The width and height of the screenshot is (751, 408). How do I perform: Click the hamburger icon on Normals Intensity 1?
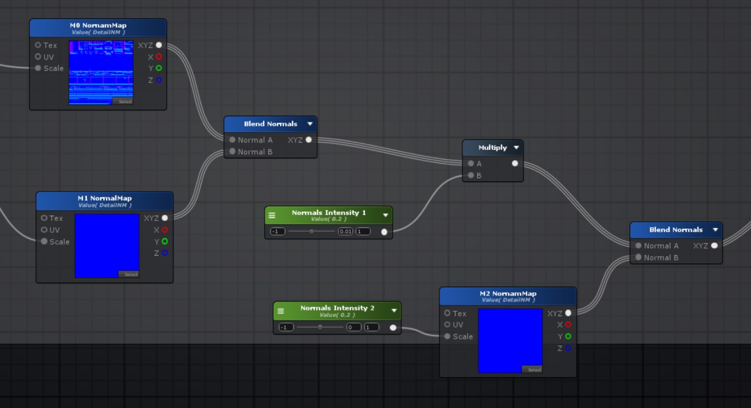tap(272, 214)
